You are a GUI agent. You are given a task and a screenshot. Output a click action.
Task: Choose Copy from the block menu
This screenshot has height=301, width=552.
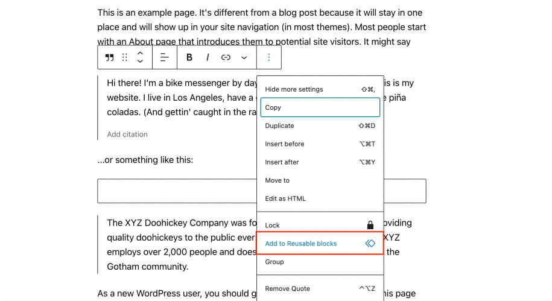(x=320, y=107)
